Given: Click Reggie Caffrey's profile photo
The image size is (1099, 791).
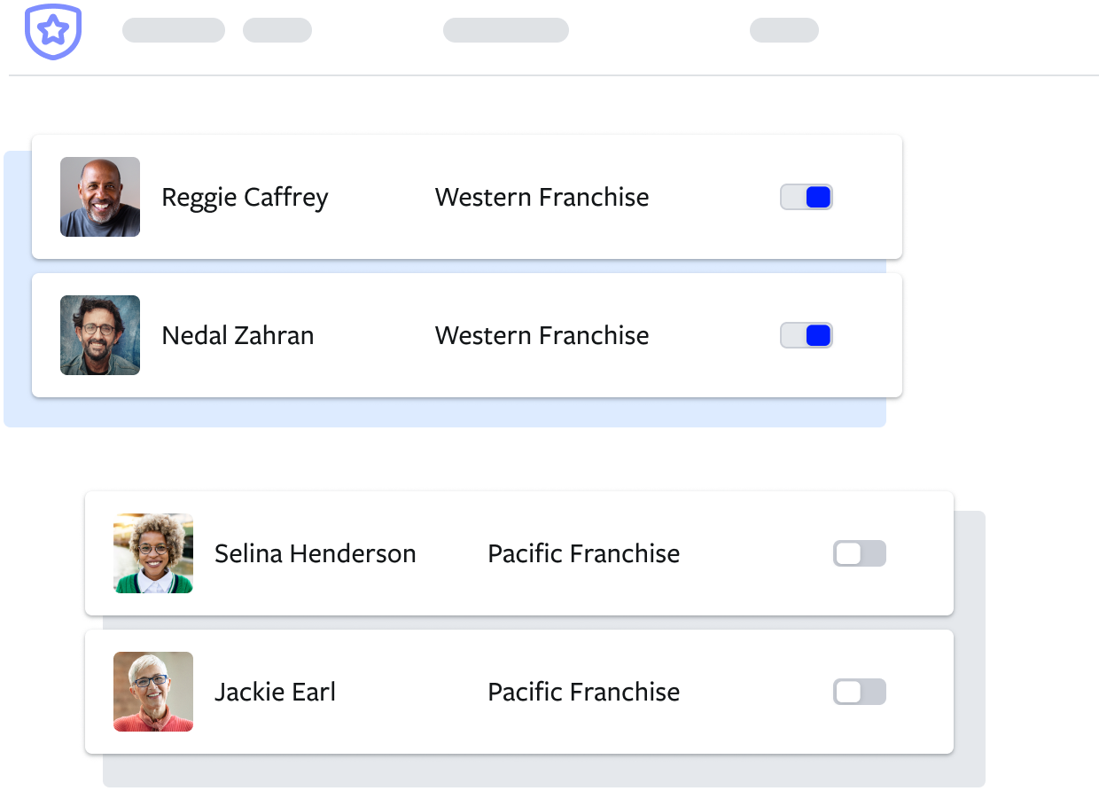Looking at the screenshot, I should tap(100, 197).
